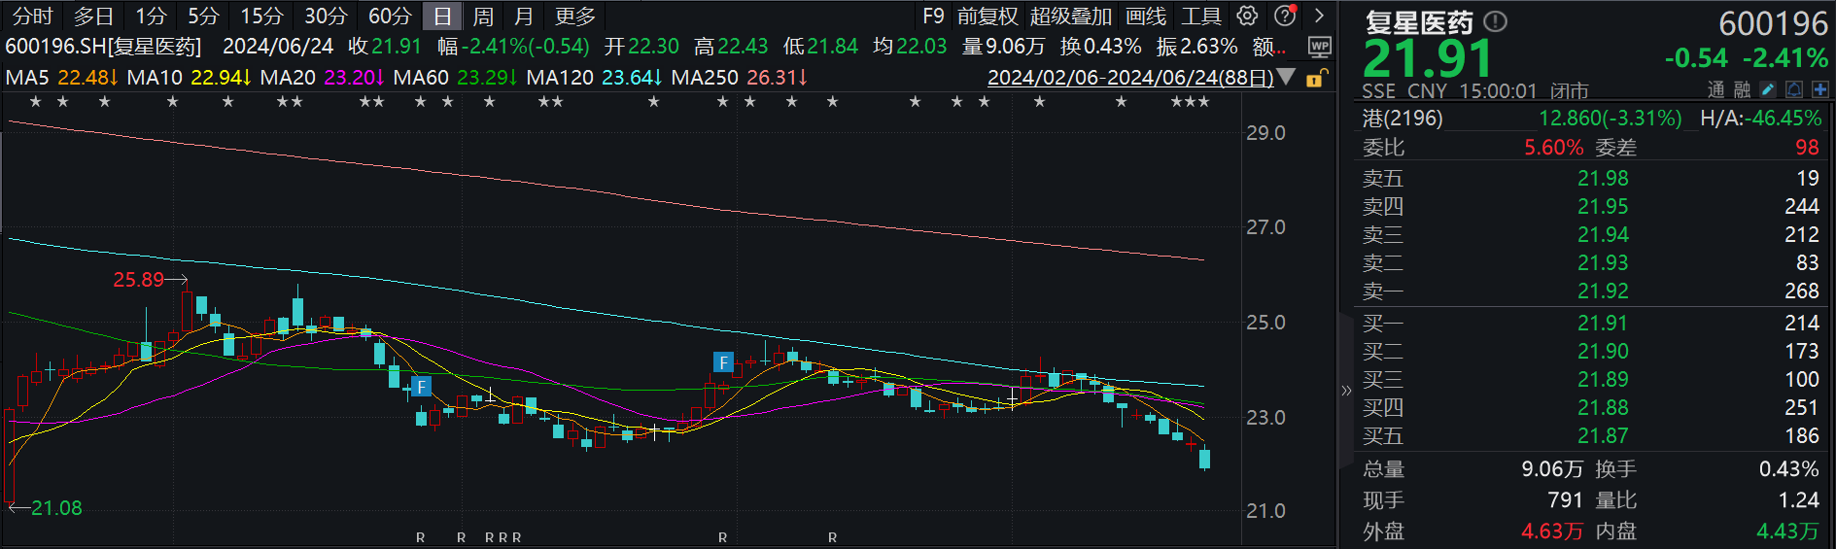Image resolution: width=1836 pixels, height=549 pixels.
Task: Click the 融 margin tag
Action: pyautogui.click(x=1742, y=89)
